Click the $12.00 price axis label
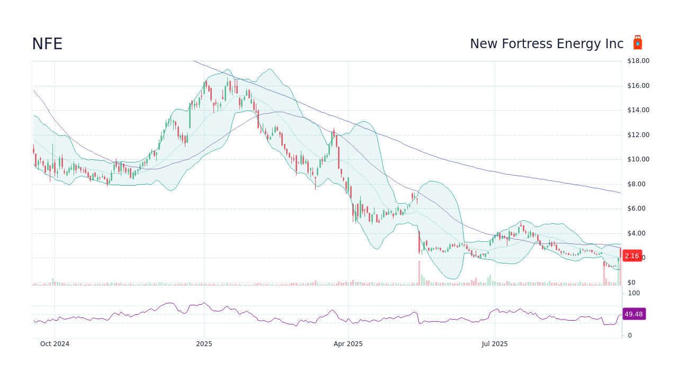Image resolution: width=678 pixels, height=381 pixels. click(638, 135)
